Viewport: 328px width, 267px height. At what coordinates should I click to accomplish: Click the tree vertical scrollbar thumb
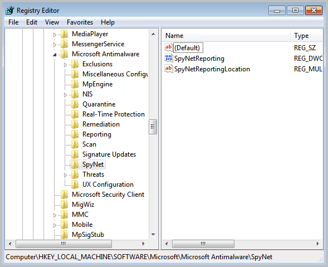153,127
